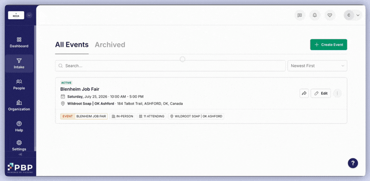Screen dimensions: 370x181
Task: Expand the user account menu chevron
Action: point(358,15)
